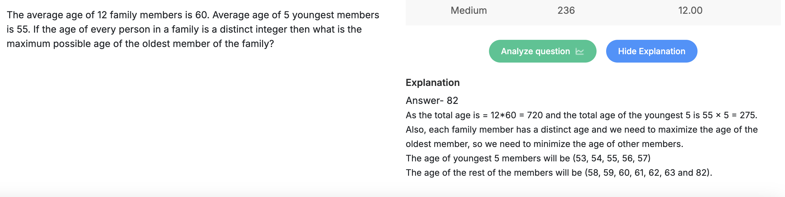Click the question line starting 'is 55. If the age'
The image size is (785, 197).
tap(184, 29)
